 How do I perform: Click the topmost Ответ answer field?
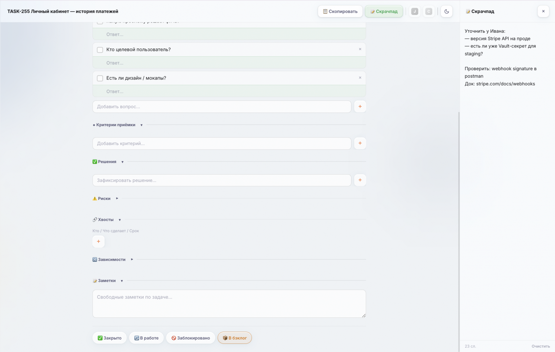click(229, 34)
